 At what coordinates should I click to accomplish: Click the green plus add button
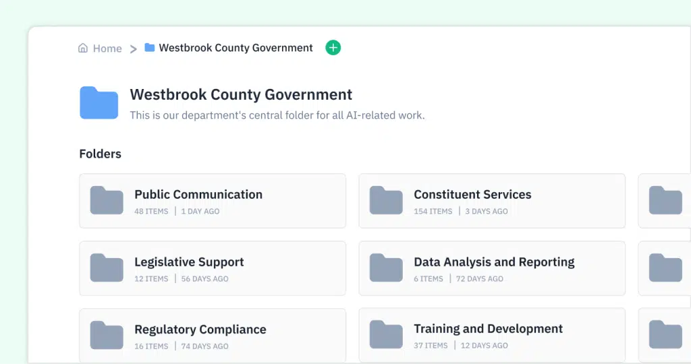point(333,48)
